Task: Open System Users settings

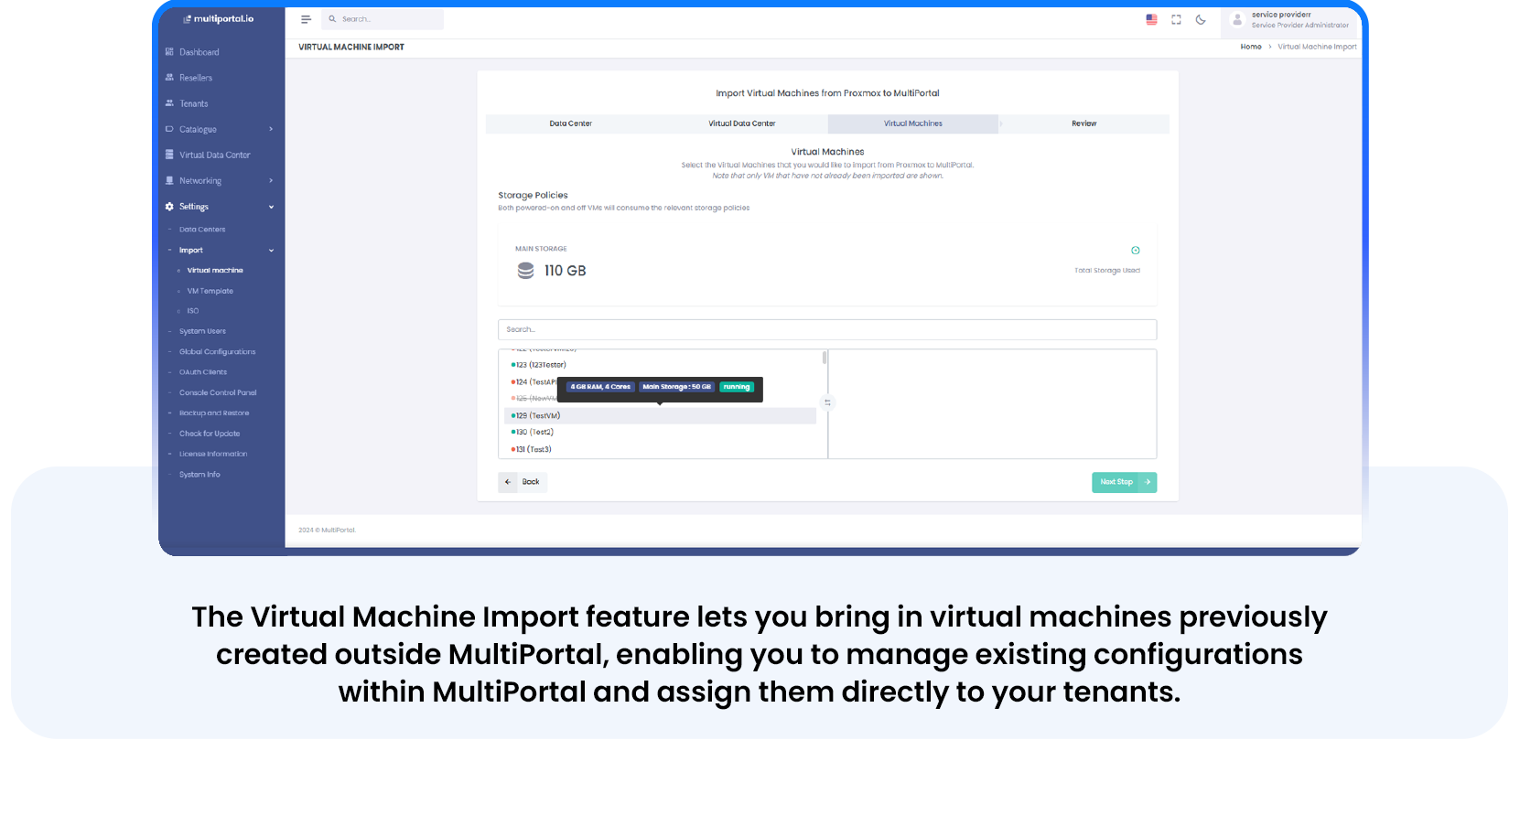Action: [x=202, y=331]
